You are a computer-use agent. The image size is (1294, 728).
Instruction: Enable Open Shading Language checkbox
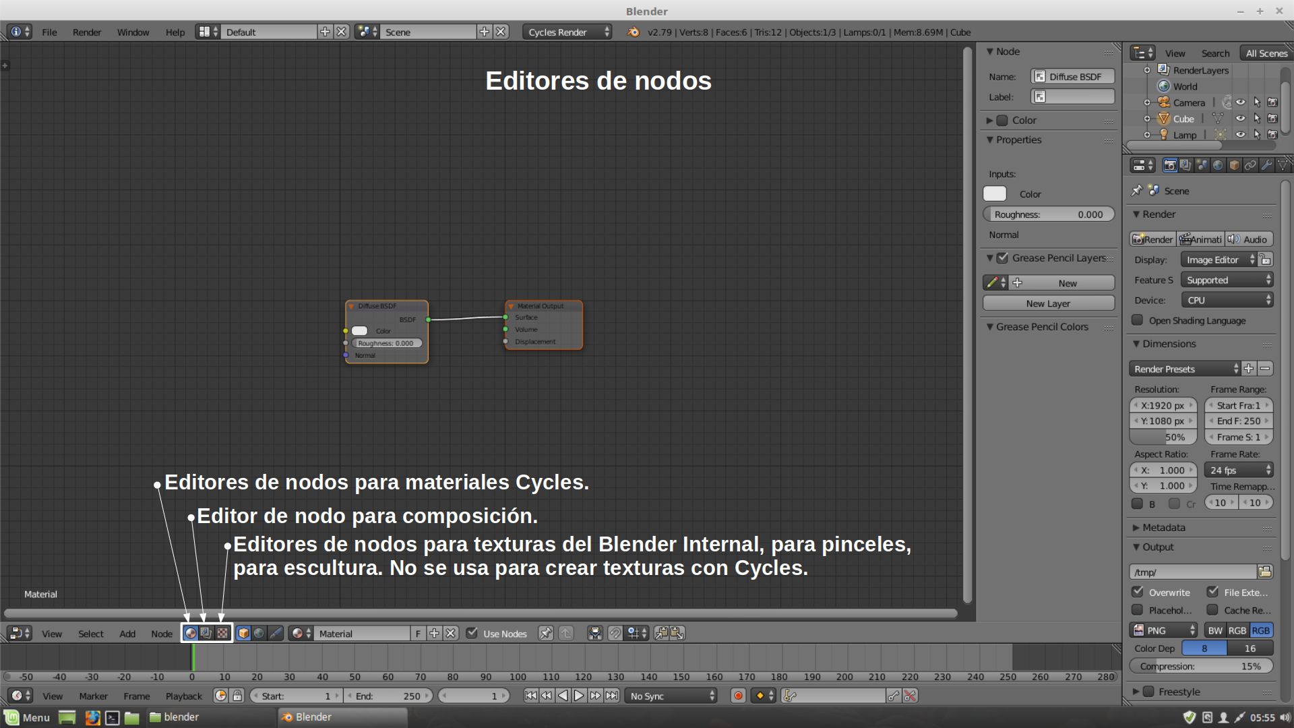[x=1138, y=320]
